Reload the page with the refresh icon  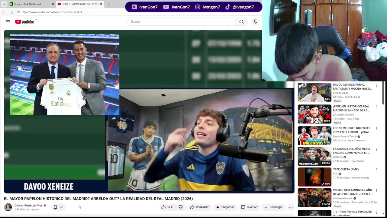[11, 12]
